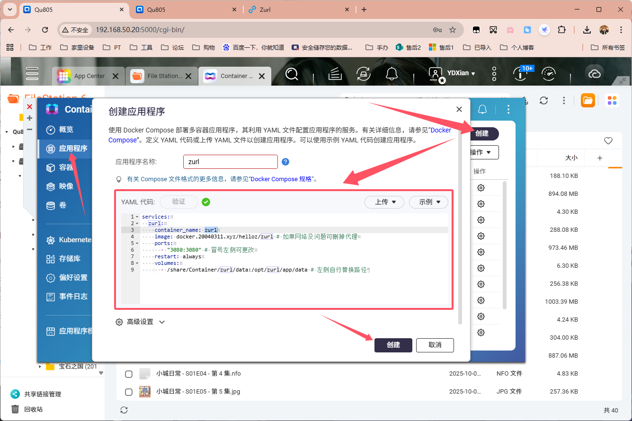The image size is (632, 421).
Task: Open 存储库 registry in Container Manager
Action: pyautogui.click(x=69, y=259)
